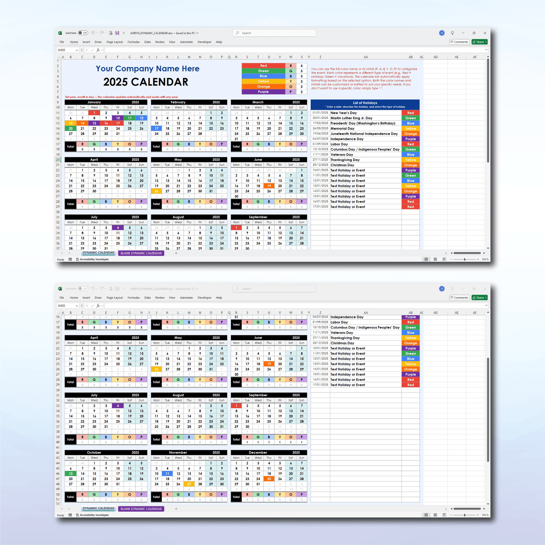545x545 pixels.
Task: Select Normal view button in upper window status bar
Action: tap(426, 259)
